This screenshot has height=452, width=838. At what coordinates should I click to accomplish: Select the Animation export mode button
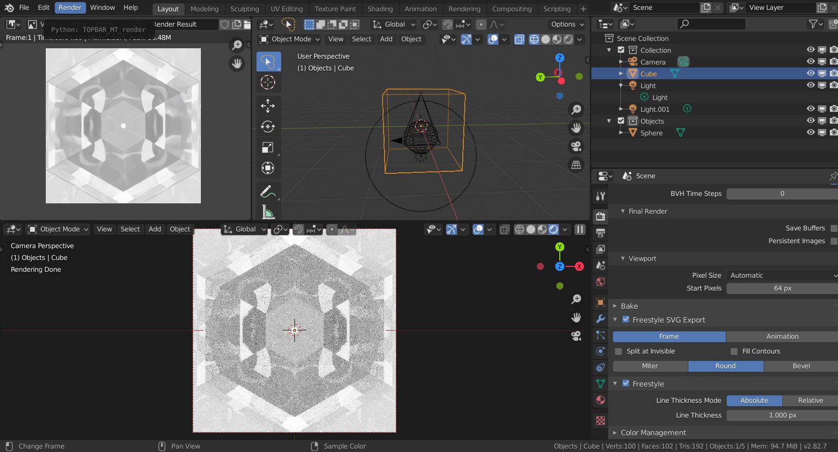782,336
